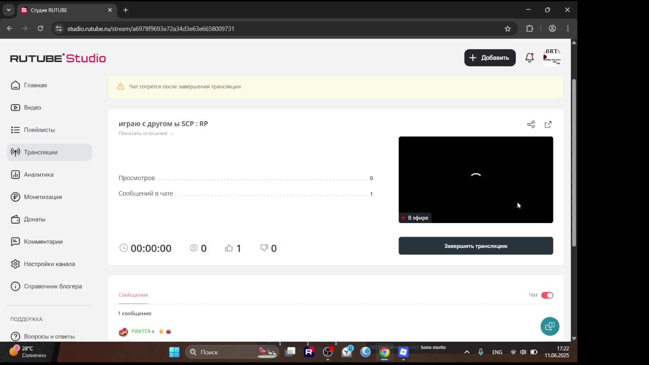The image size is (649, 365).
Task: Click the share stream icon
Action: coord(531,124)
